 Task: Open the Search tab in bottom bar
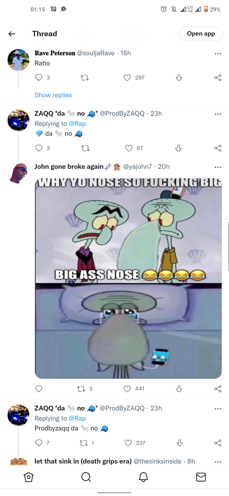(86, 477)
